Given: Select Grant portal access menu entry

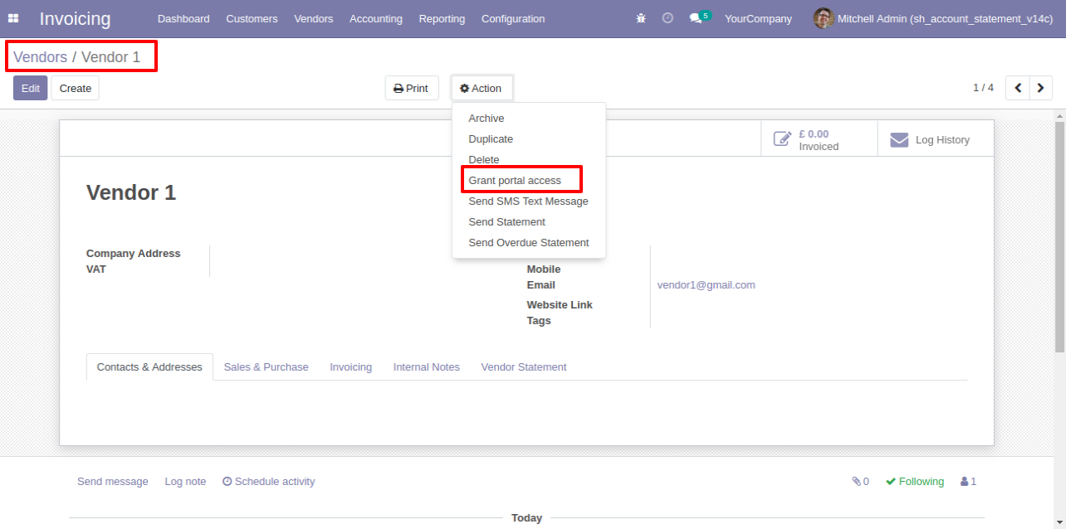Looking at the screenshot, I should tap(515, 181).
